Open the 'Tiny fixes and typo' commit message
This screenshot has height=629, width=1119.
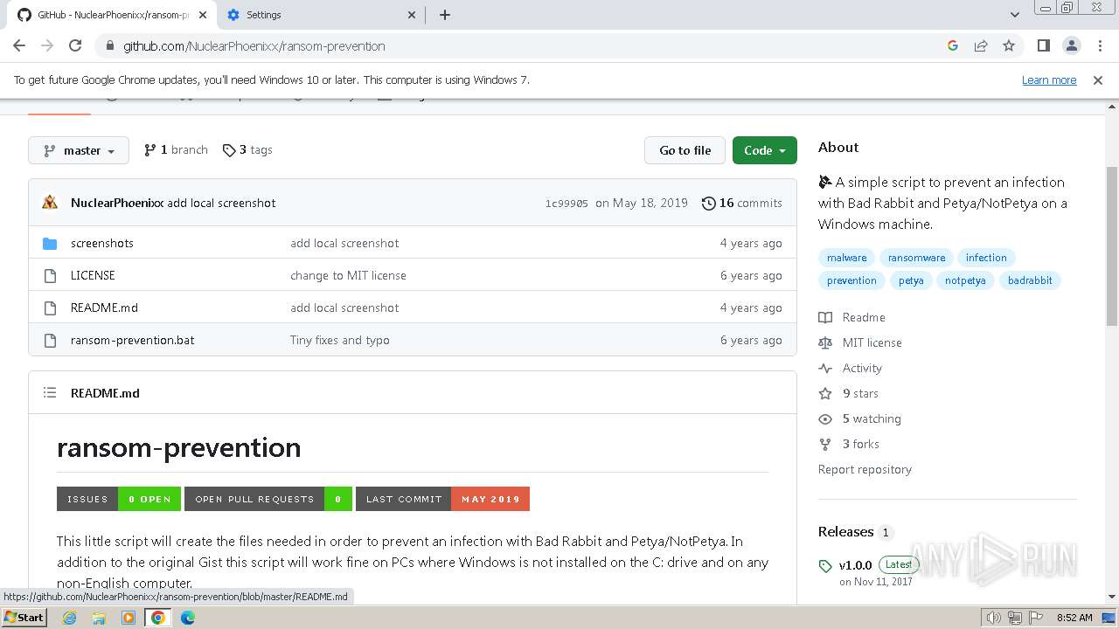tap(340, 340)
